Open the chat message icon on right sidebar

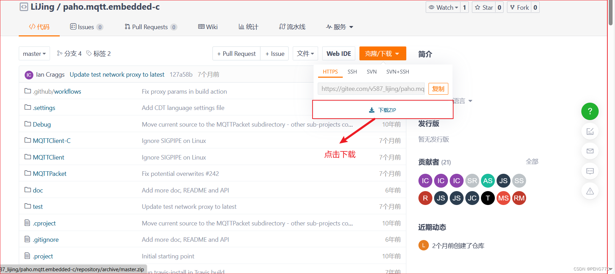point(590,171)
